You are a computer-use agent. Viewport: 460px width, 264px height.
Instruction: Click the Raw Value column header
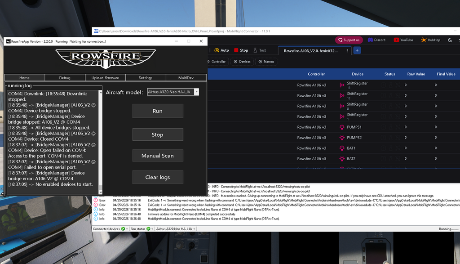(416, 74)
